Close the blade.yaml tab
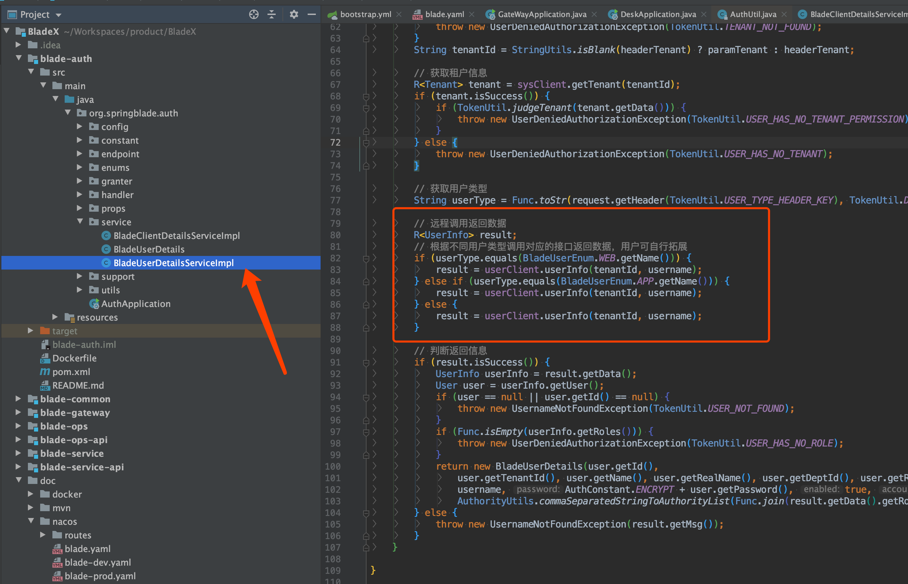Image resolution: width=908 pixels, height=584 pixels. (x=472, y=14)
